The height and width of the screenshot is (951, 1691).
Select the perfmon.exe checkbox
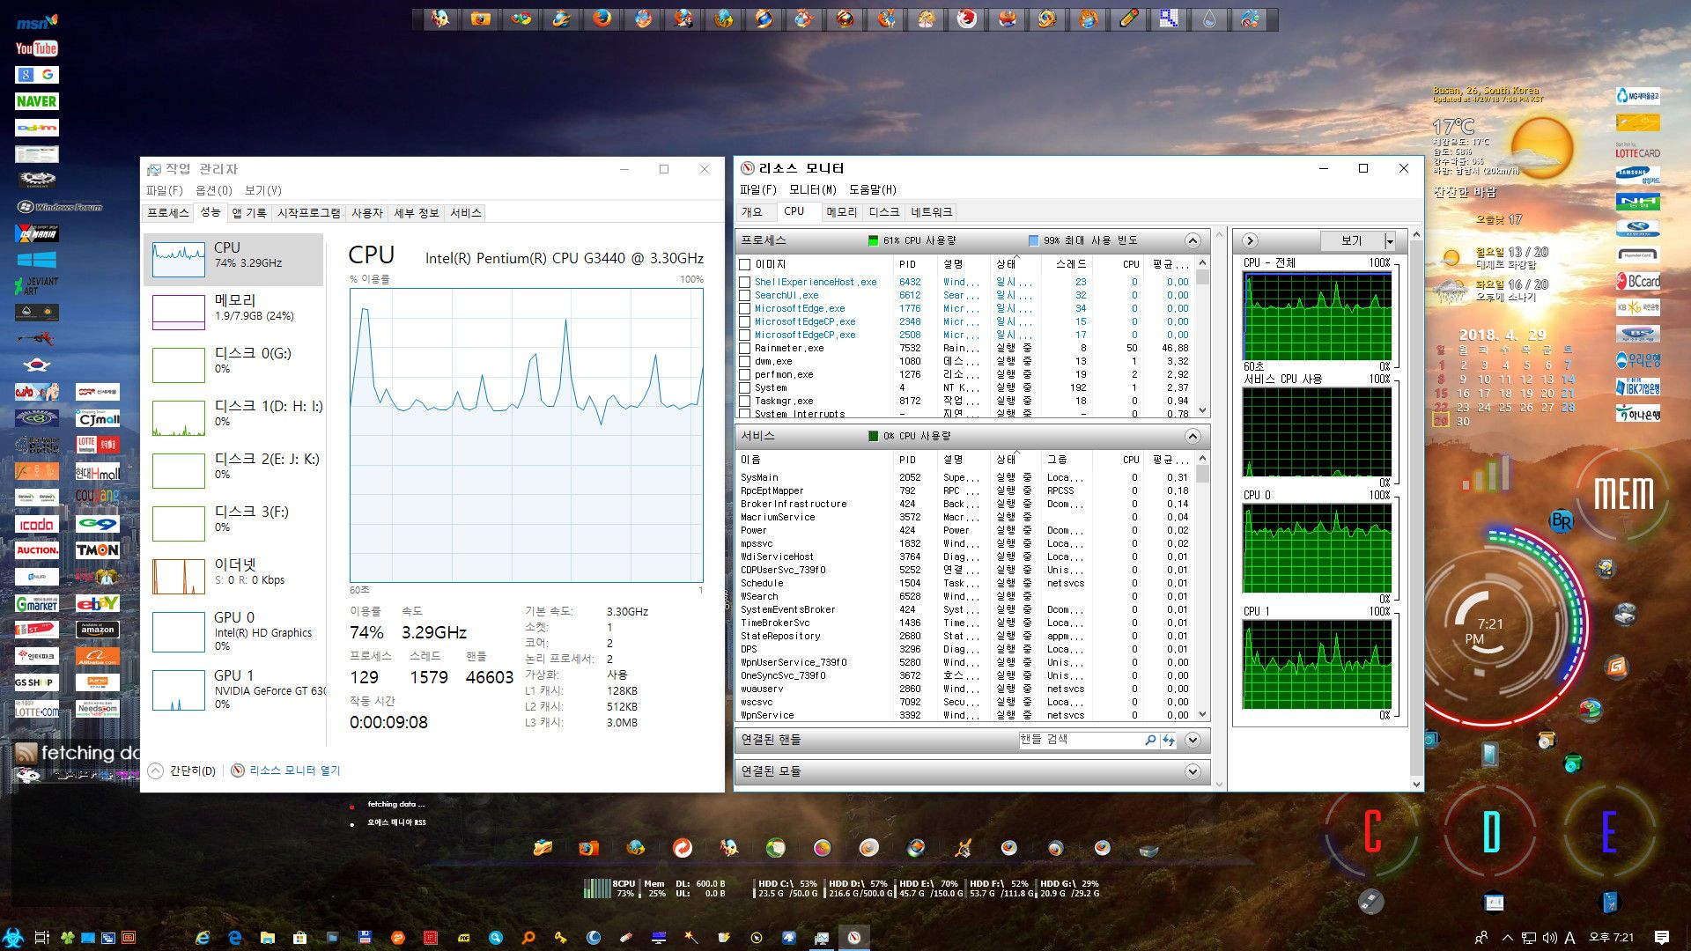[745, 375]
